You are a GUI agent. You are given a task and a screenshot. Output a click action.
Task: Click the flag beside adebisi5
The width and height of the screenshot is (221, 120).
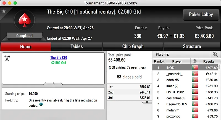click(x=195, y=80)
